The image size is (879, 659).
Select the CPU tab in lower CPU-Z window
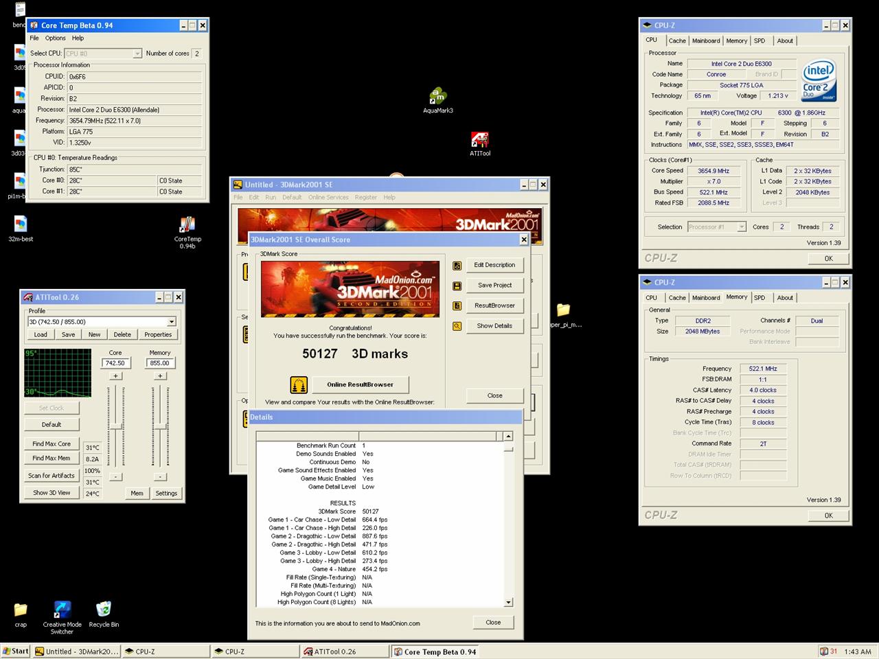(651, 298)
